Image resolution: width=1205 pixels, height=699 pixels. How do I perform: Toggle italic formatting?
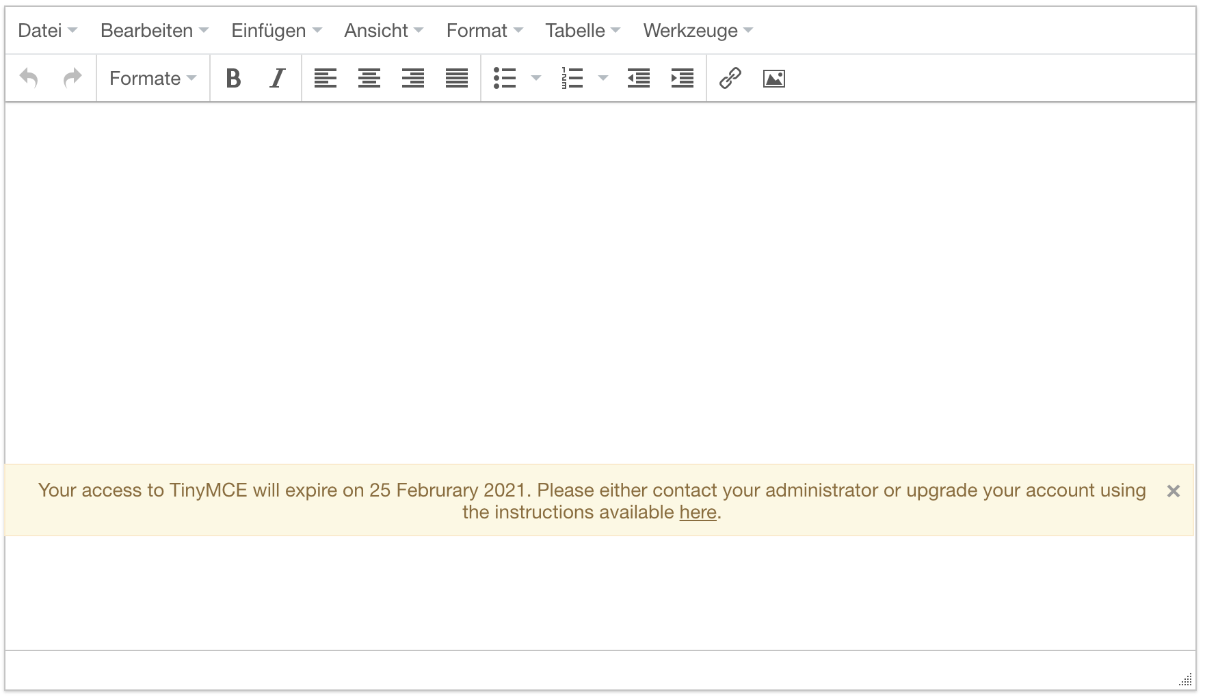point(278,78)
